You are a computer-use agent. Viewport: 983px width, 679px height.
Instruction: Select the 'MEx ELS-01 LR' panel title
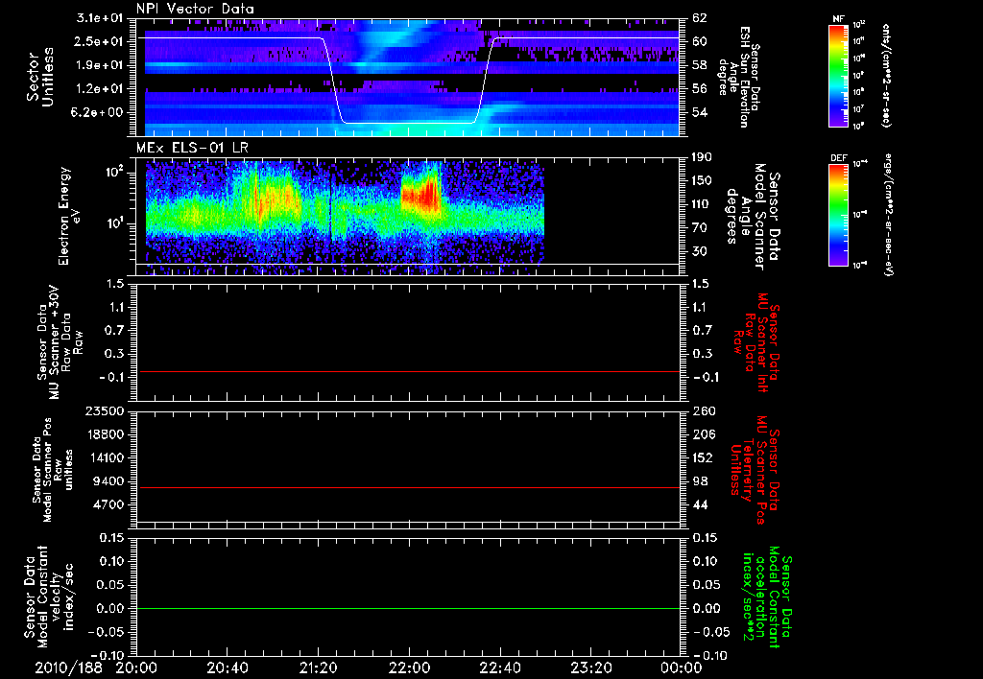pyautogui.click(x=192, y=148)
